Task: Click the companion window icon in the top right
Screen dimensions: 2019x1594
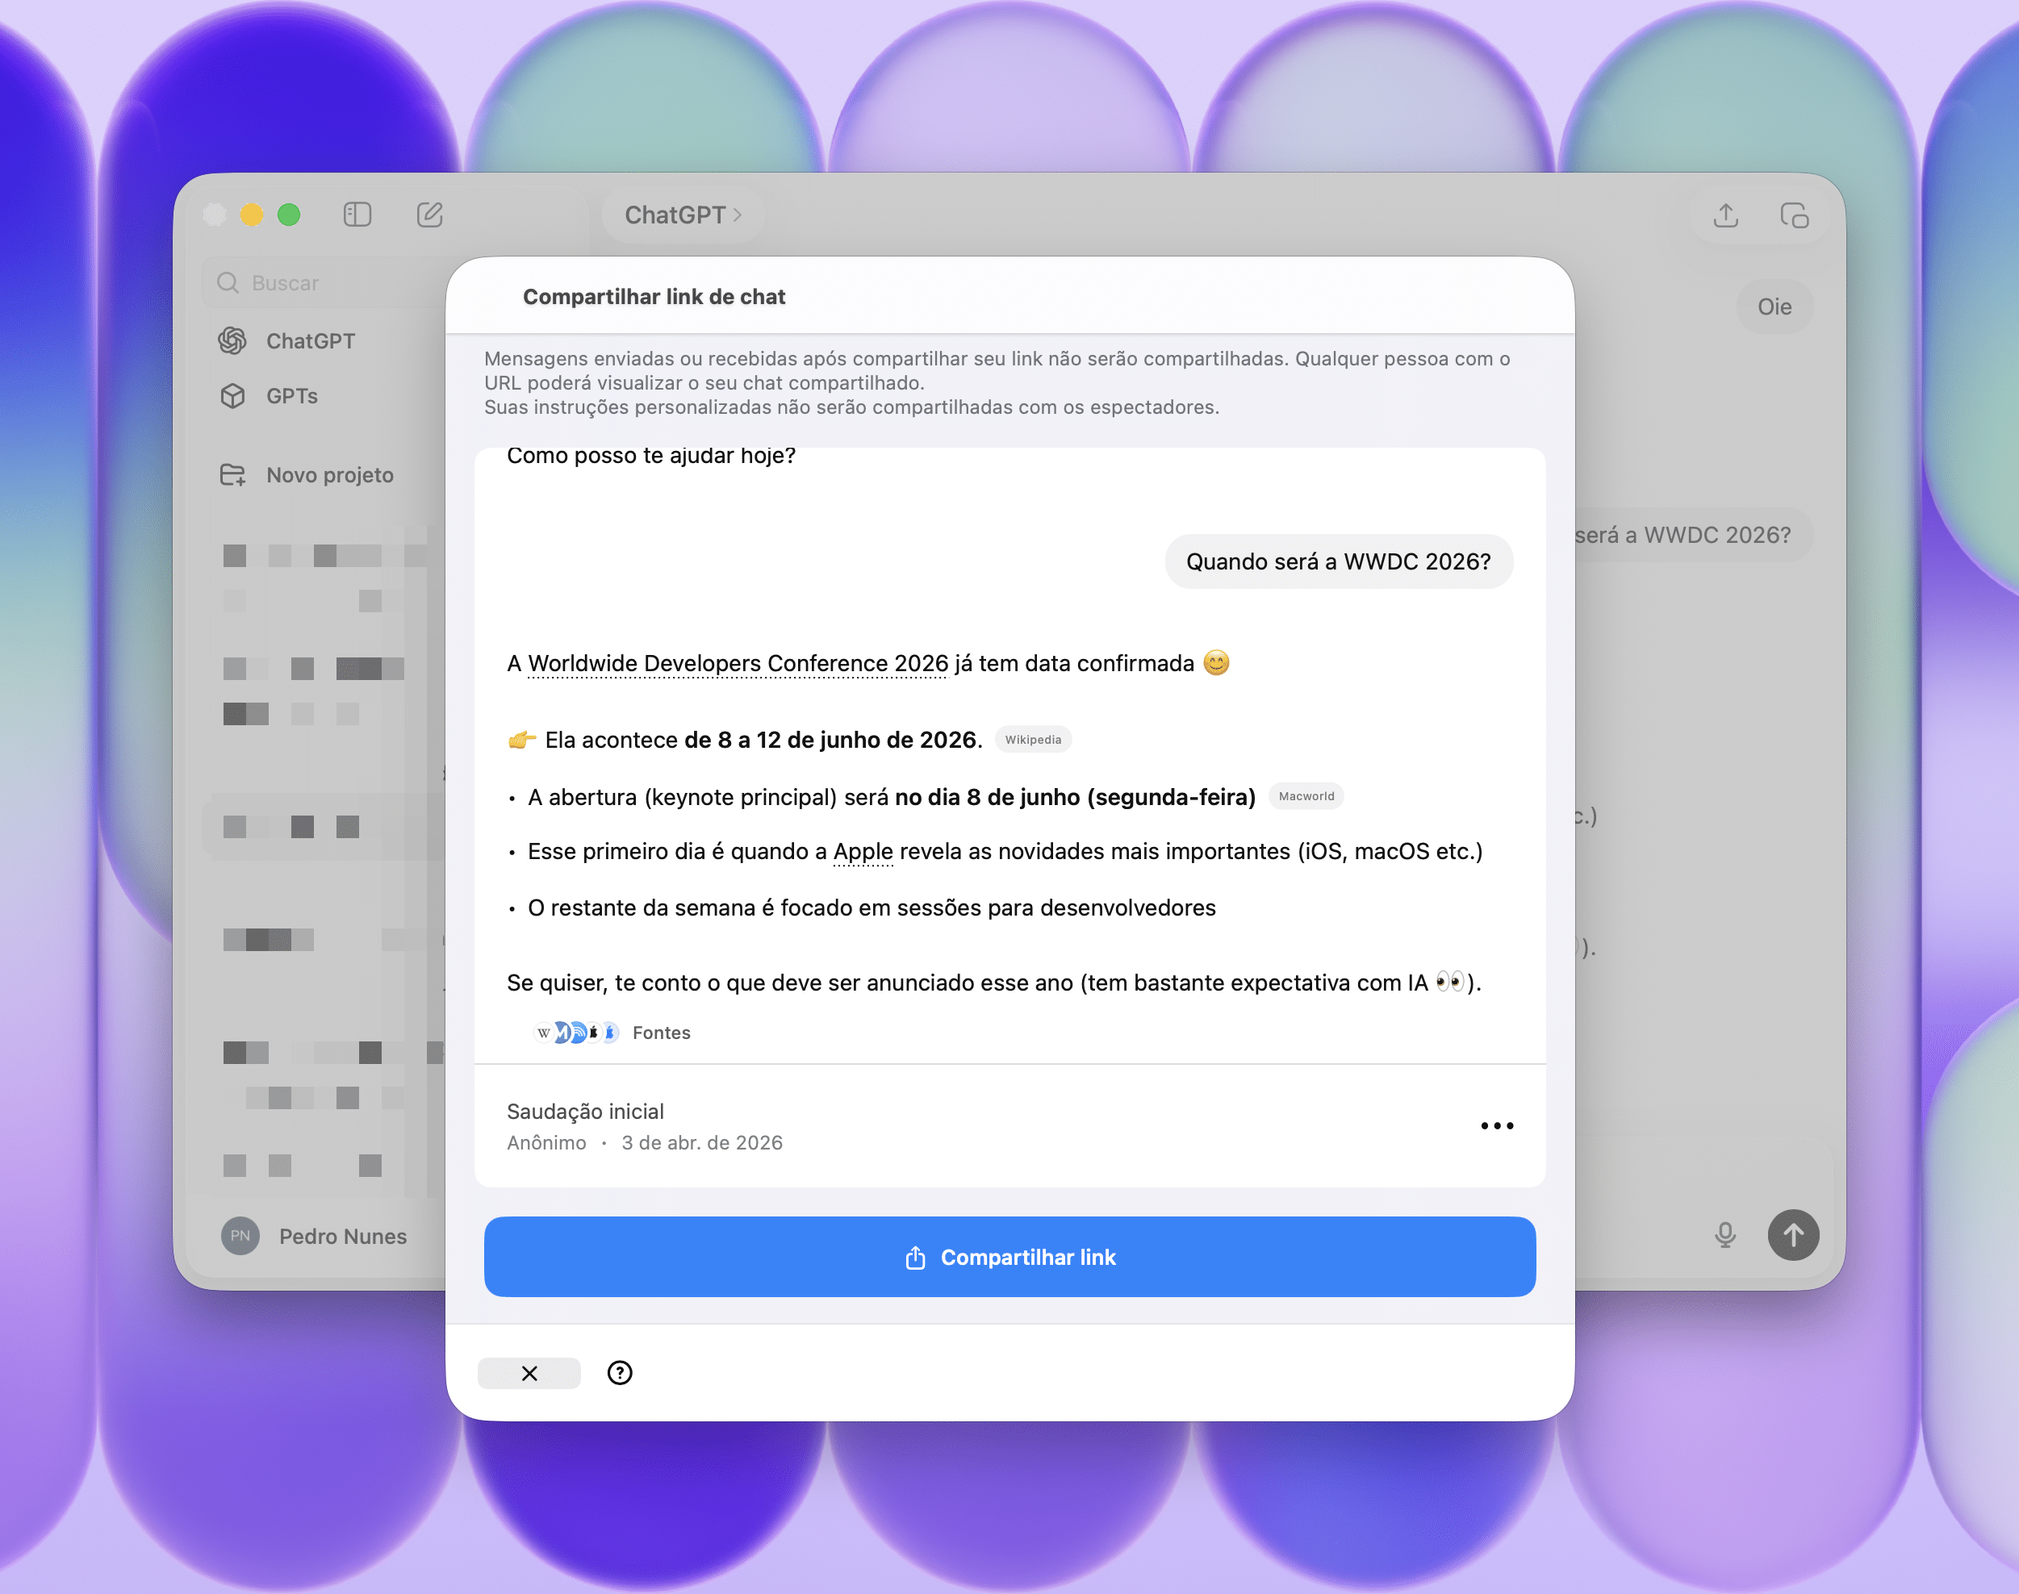Action: point(1793,215)
